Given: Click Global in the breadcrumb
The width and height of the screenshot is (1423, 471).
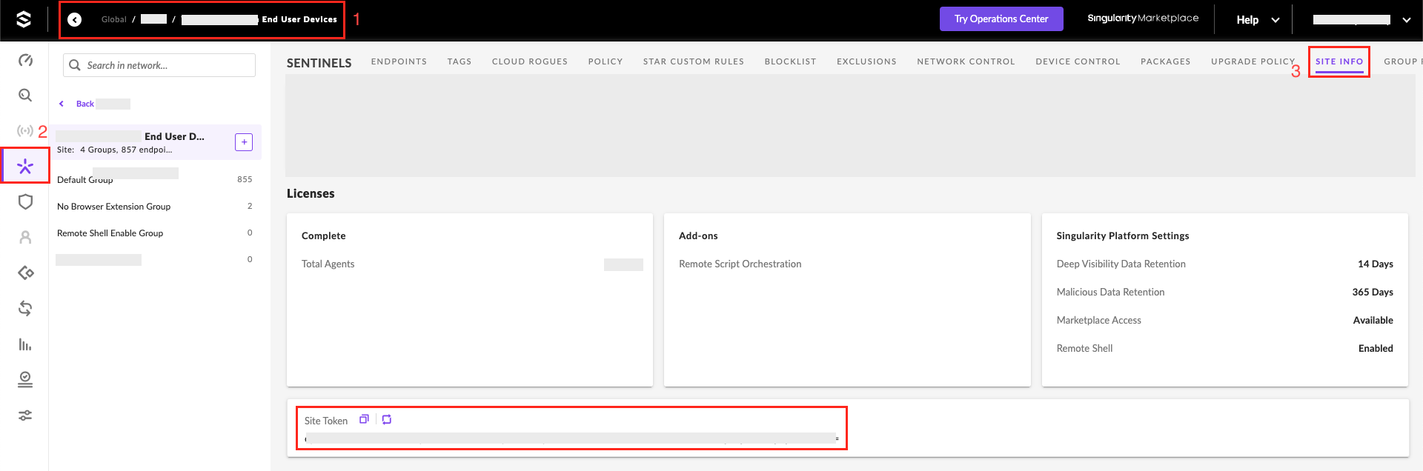Looking at the screenshot, I should pos(114,19).
